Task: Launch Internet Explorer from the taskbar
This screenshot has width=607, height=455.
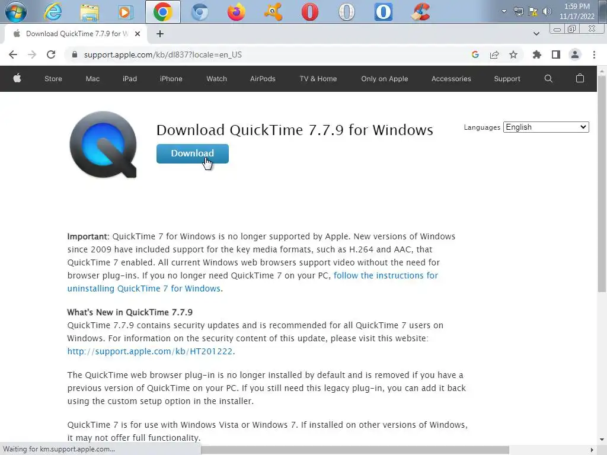Action: [53, 12]
